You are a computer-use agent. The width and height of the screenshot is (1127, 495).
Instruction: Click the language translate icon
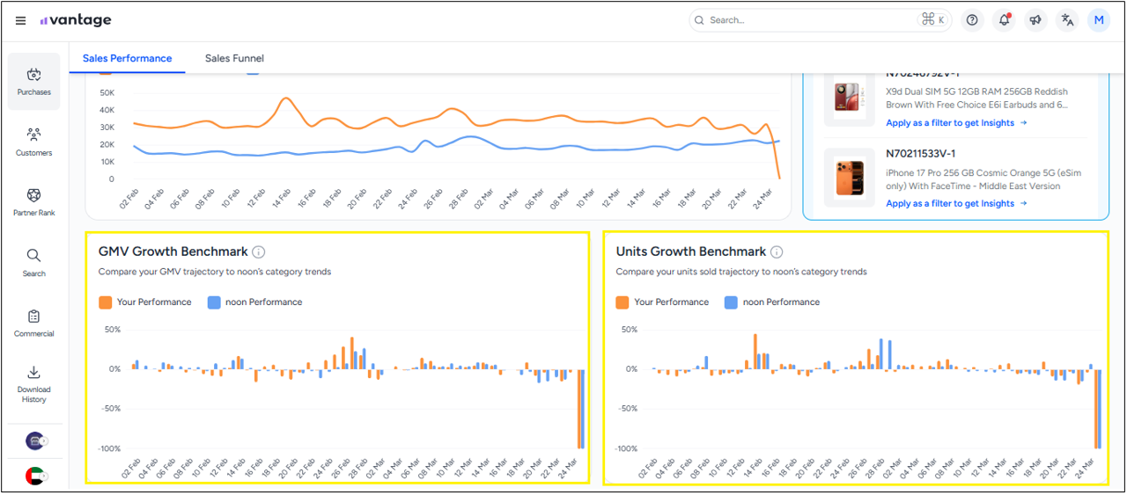click(x=1067, y=20)
